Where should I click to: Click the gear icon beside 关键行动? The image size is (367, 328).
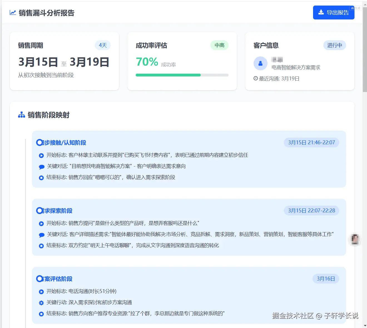click(41, 303)
